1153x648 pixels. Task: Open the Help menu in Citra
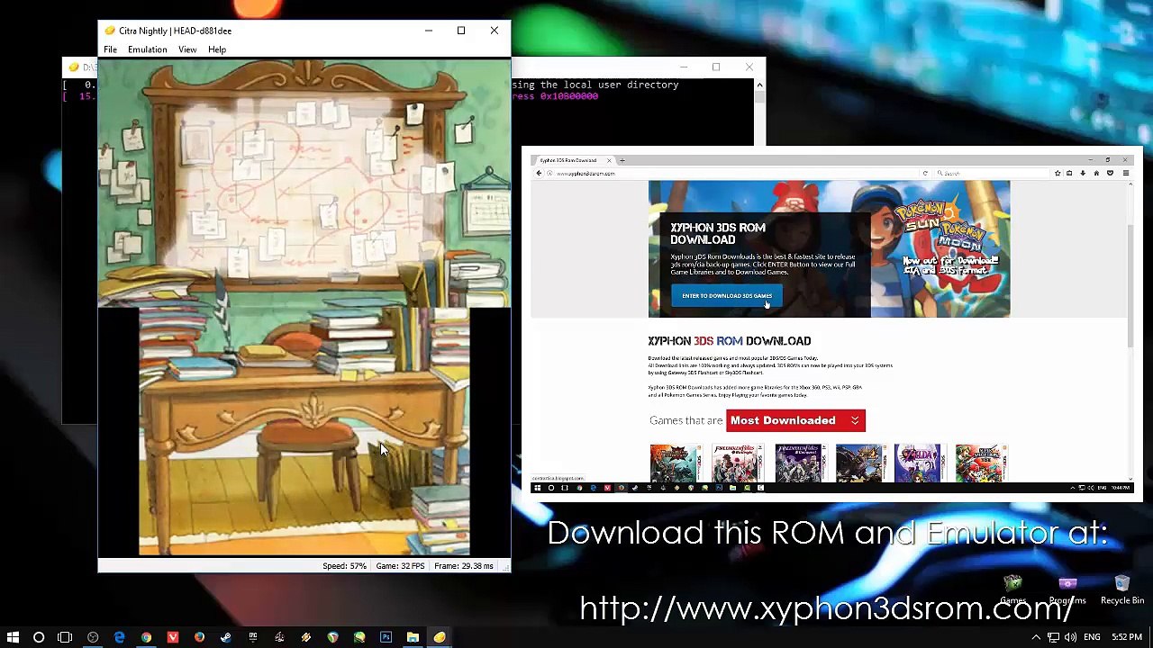click(x=217, y=49)
